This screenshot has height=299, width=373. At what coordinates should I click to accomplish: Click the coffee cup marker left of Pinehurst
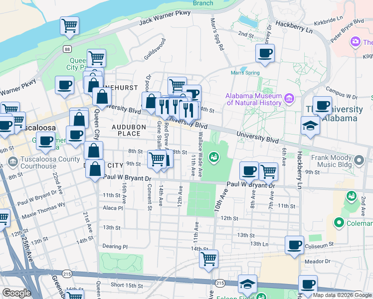point(64,85)
